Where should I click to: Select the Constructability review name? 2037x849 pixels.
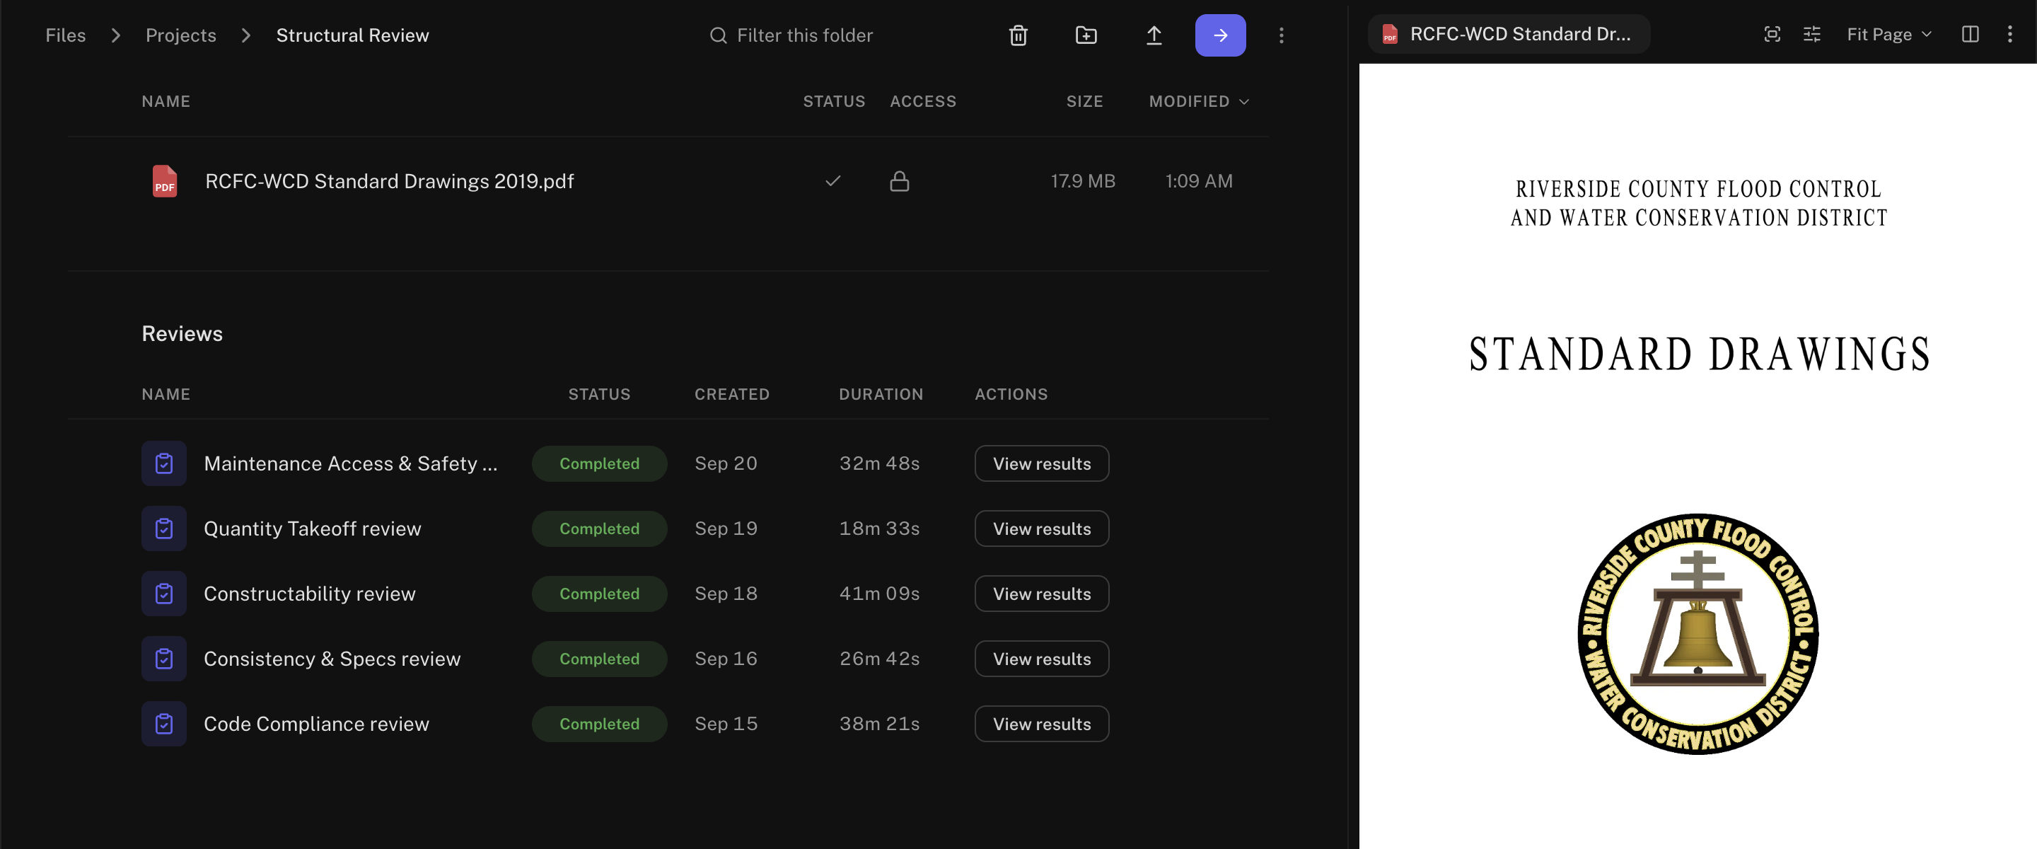click(x=309, y=594)
